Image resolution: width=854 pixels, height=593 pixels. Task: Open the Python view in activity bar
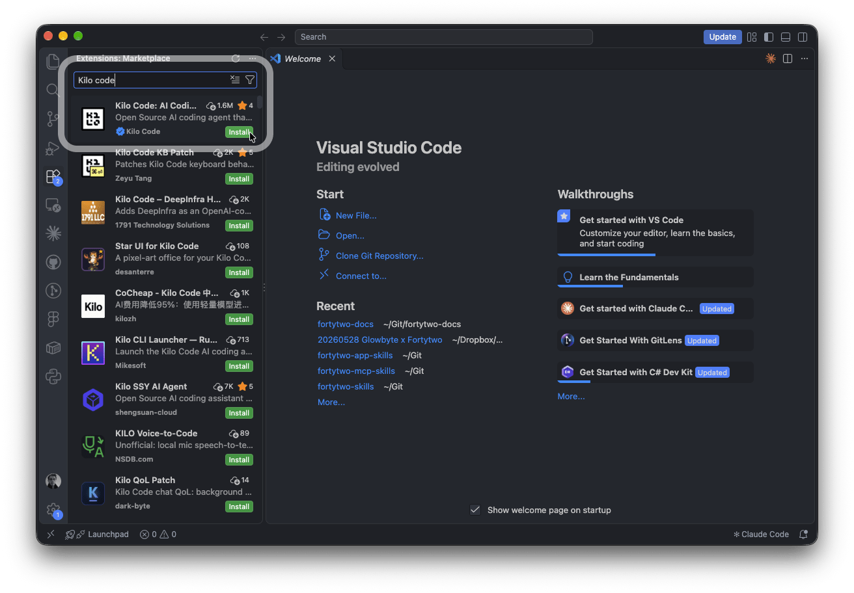click(53, 376)
